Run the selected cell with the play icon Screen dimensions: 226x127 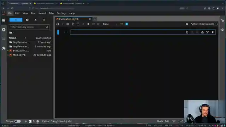[83, 24]
